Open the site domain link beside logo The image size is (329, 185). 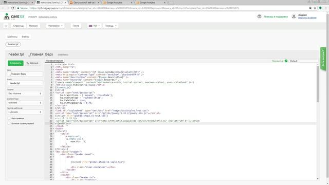48,17
